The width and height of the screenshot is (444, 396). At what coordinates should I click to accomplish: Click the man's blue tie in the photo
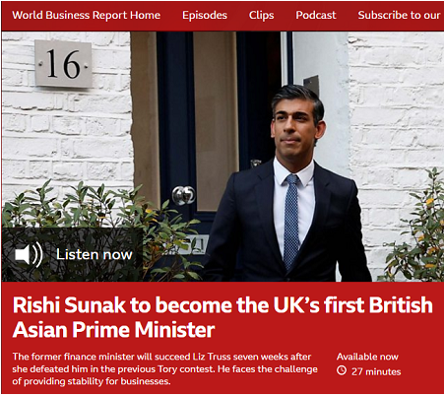click(x=291, y=222)
